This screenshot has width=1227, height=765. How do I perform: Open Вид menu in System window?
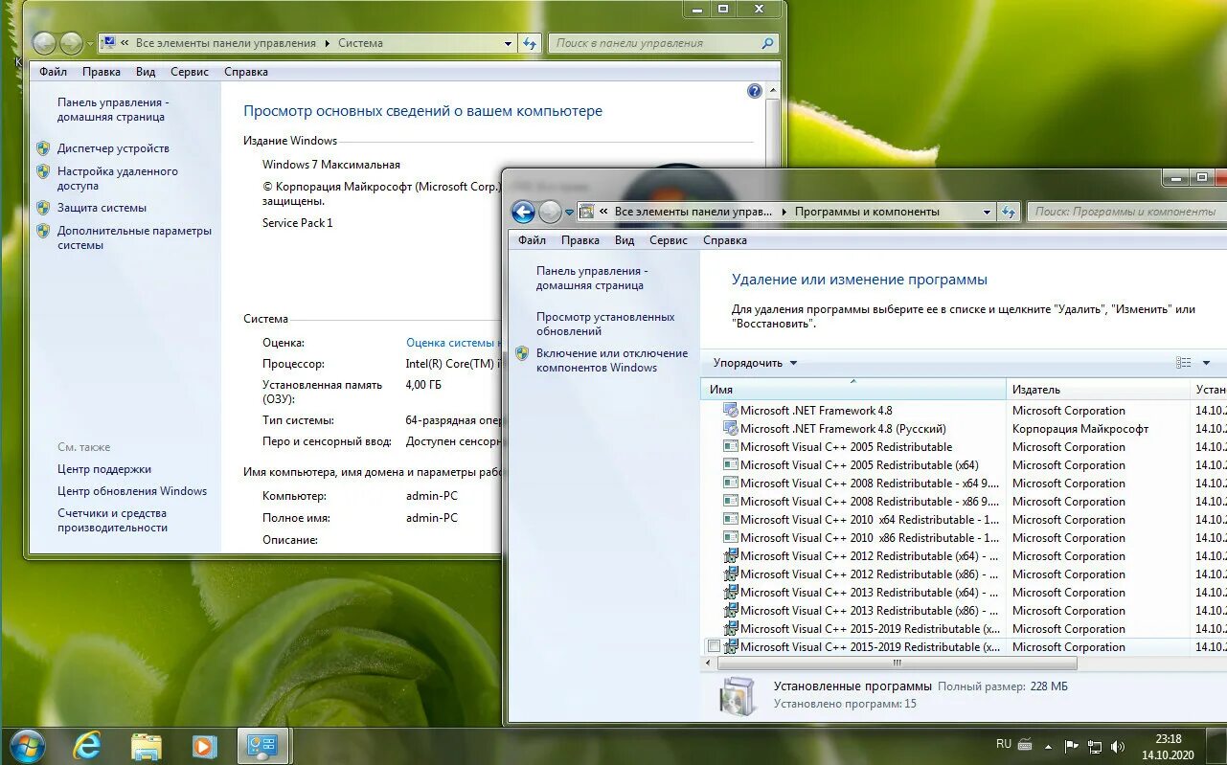(146, 72)
